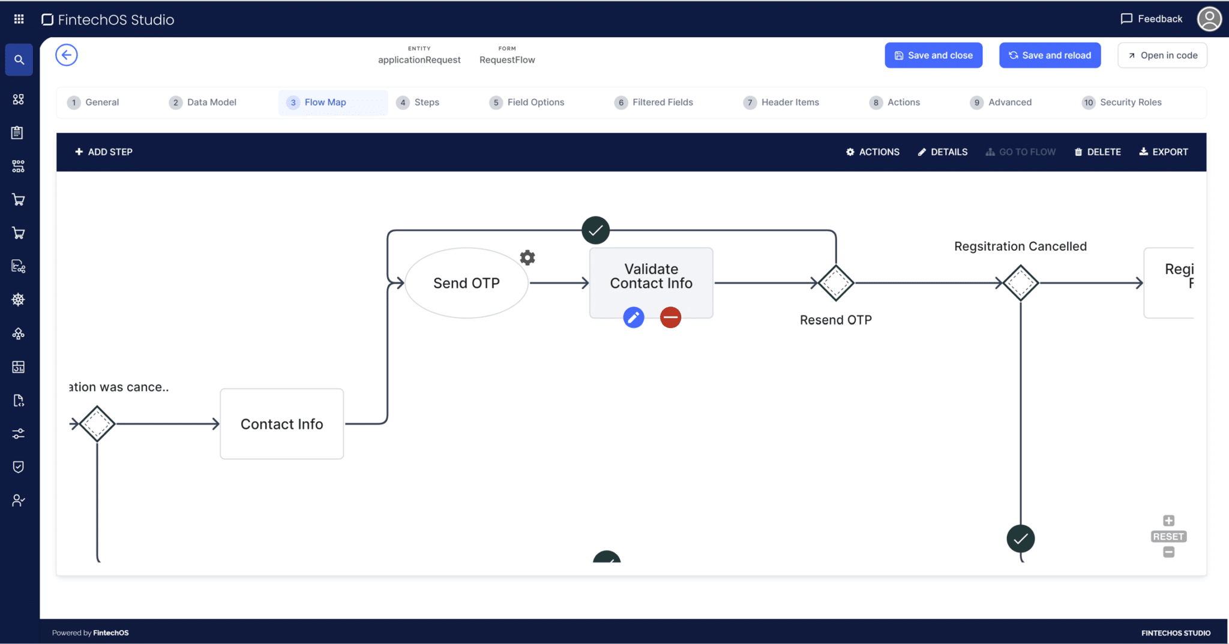
Task: Select the search icon in the left sidebar
Action: [x=19, y=59]
